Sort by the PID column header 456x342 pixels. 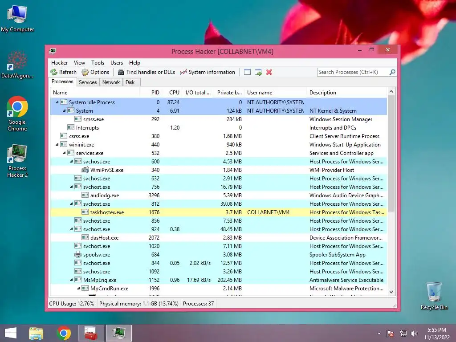151,93
